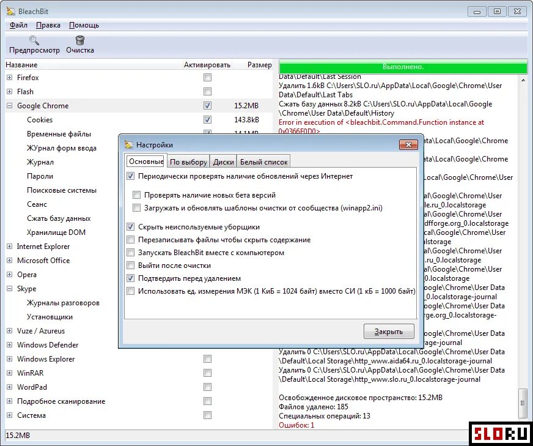The height and width of the screenshot is (446, 533).
Task: Select the Сжать базу данных item
Action: click(59, 218)
